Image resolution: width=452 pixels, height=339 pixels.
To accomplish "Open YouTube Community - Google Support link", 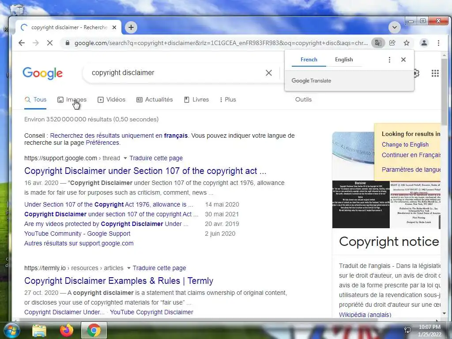I will (x=77, y=234).
